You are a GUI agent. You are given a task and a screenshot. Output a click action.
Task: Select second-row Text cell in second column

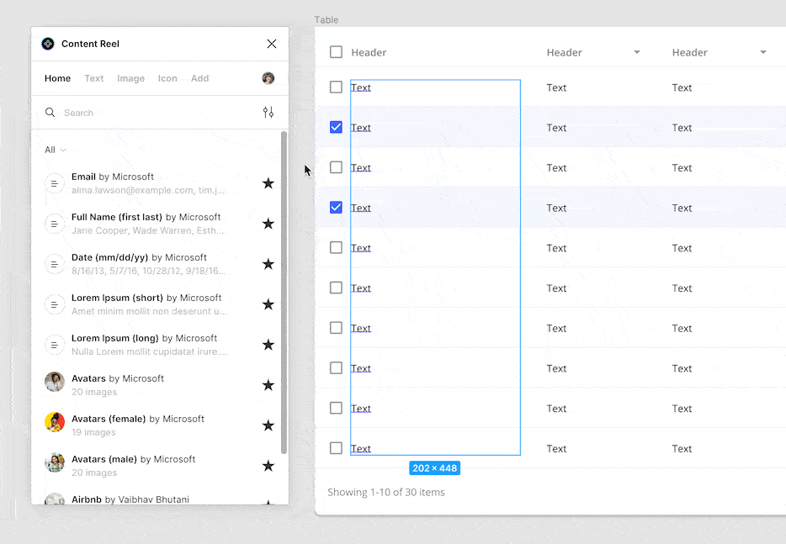pyautogui.click(x=556, y=128)
